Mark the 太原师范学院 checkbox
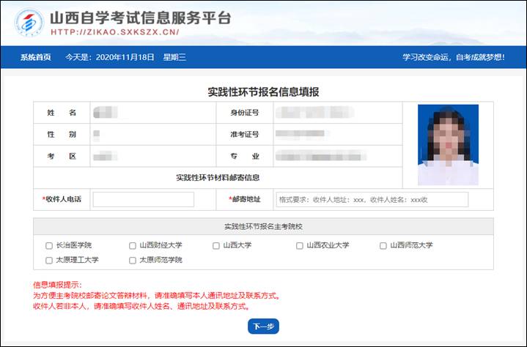This screenshot has height=347, width=527. [x=133, y=260]
